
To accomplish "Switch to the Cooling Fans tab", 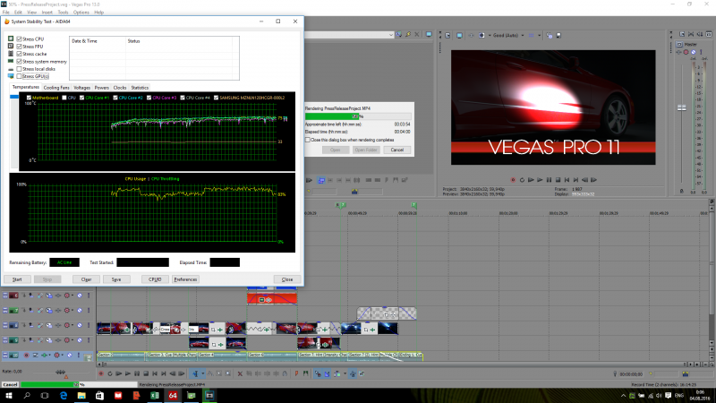I will click(x=56, y=87).
